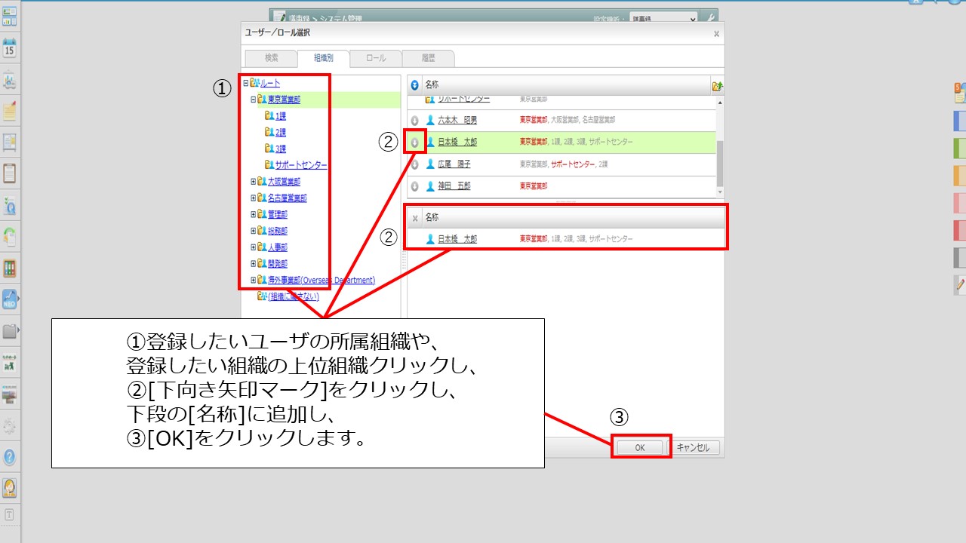Click the add-all arrow in upper 名称 header
This screenshot has height=543, width=966.
point(414,86)
